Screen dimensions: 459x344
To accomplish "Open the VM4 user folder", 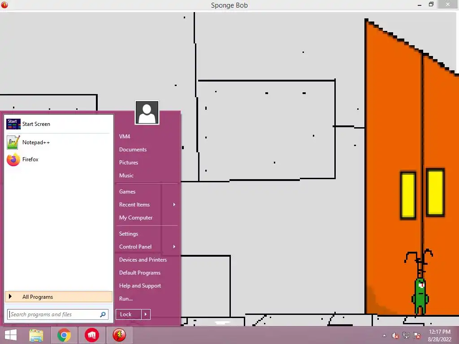I will click(x=125, y=136).
